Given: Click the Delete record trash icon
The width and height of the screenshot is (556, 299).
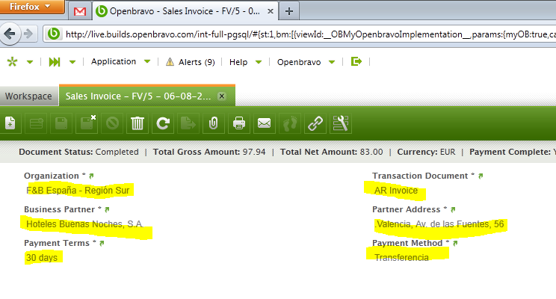Looking at the screenshot, I should click(x=138, y=123).
